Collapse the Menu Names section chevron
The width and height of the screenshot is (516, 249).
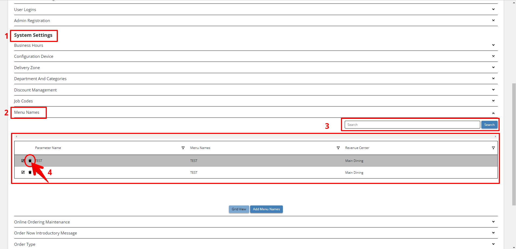[x=493, y=113]
